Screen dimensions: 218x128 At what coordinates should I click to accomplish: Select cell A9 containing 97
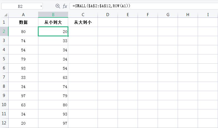coord(23,96)
